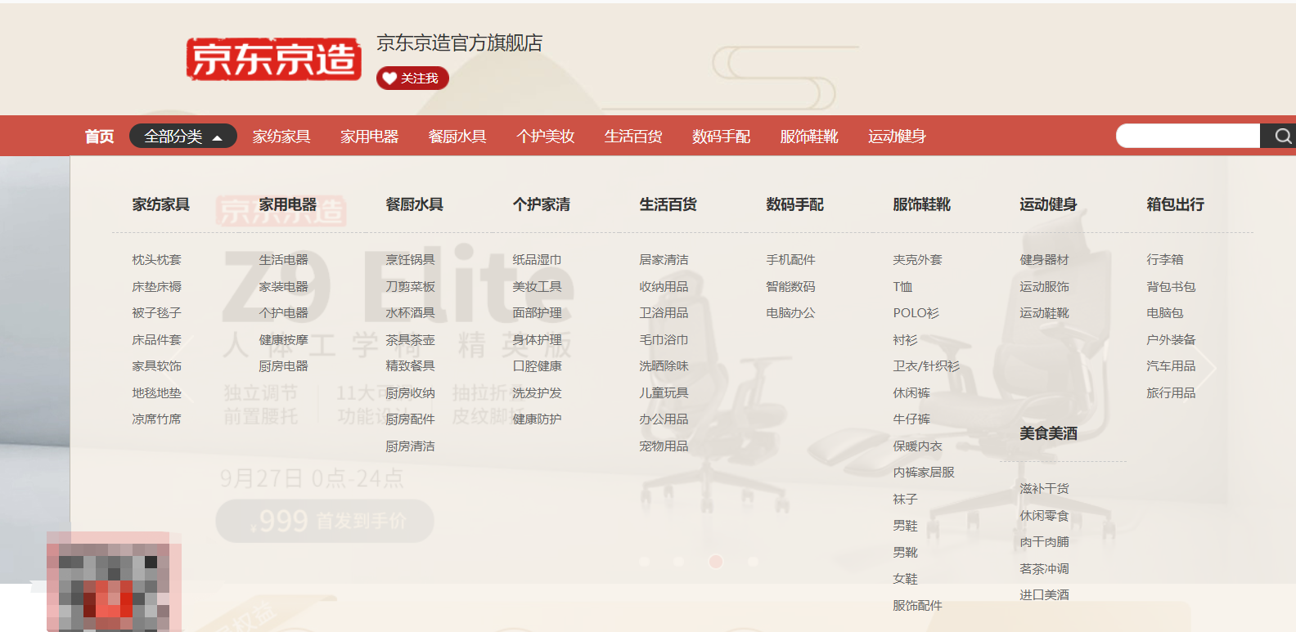Collapse the 全部分类 dropdown
The width and height of the screenshot is (1296, 632).
[x=183, y=136]
